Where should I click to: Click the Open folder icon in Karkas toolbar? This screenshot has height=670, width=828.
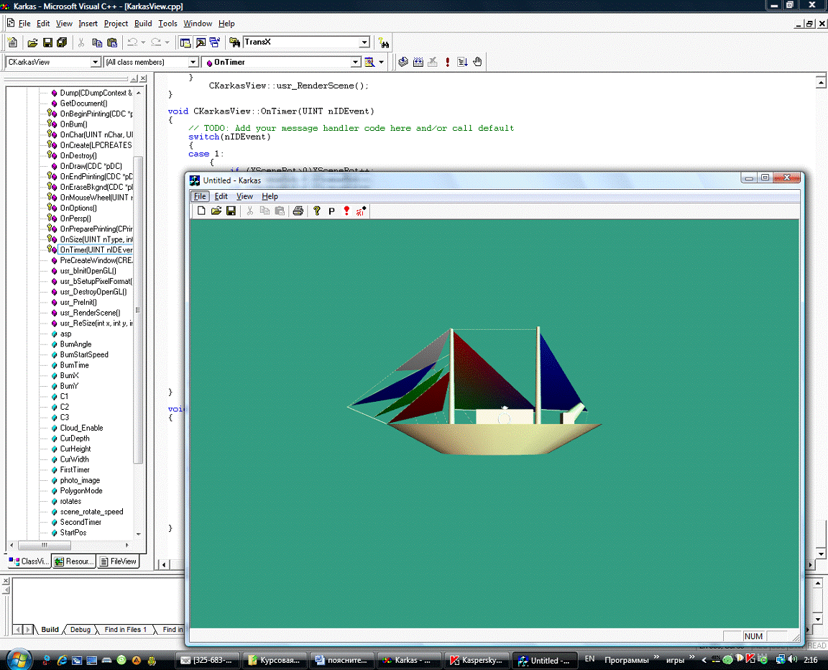click(x=216, y=211)
